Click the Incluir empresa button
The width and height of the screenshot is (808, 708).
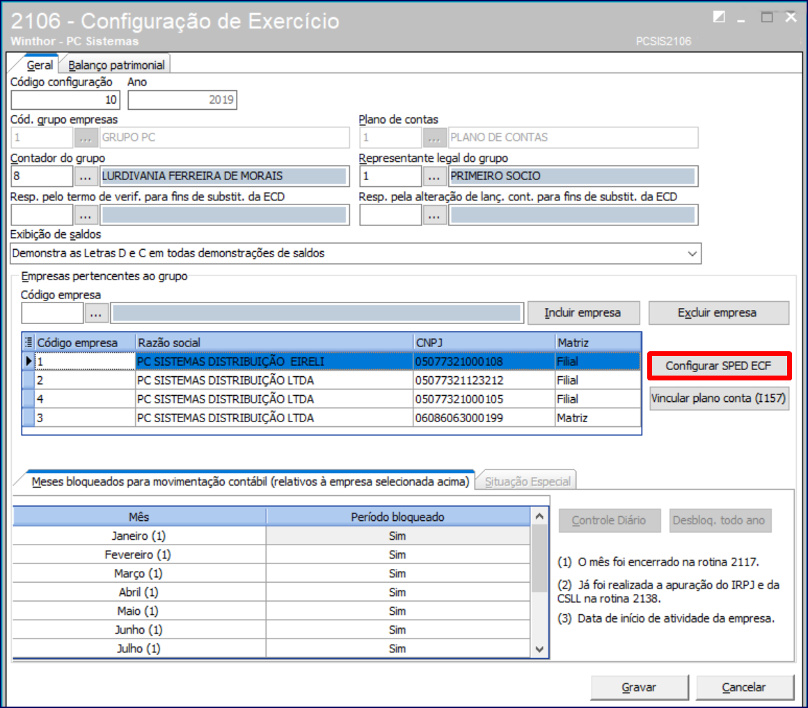582,313
